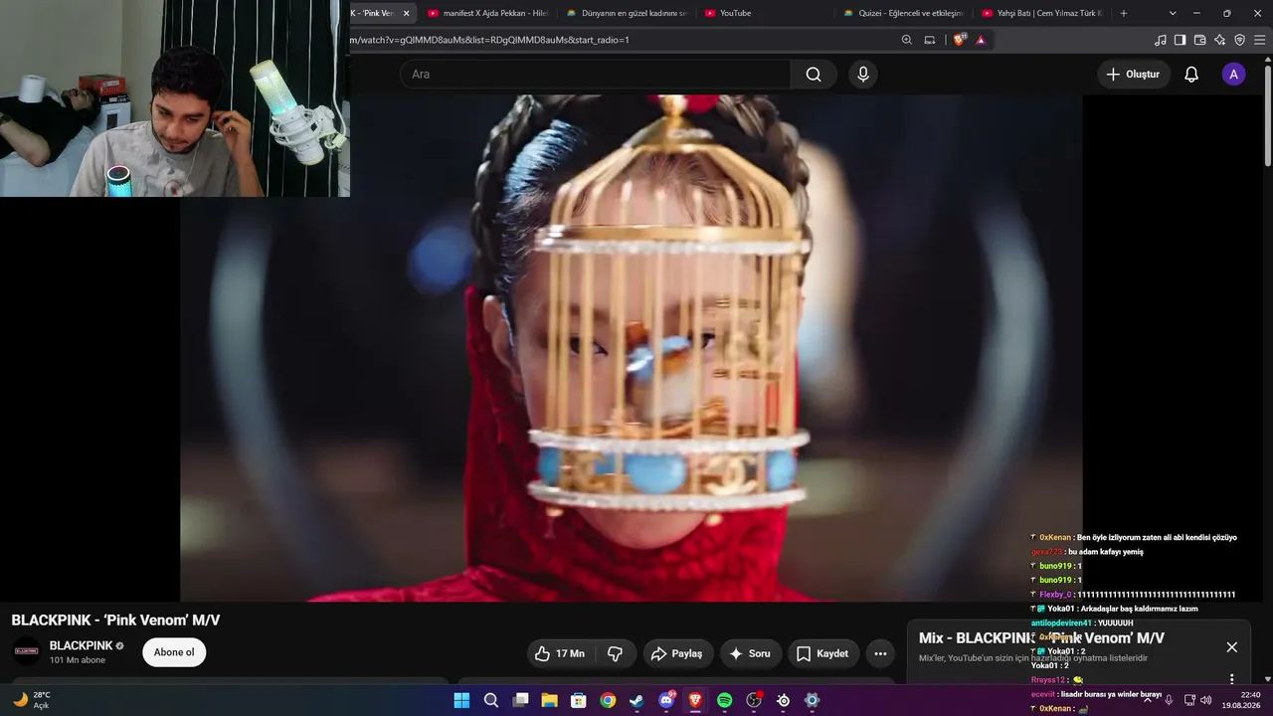Open the weather widget showing 28°C
This screenshot has height=716, width=1273.
click(32, 700)
